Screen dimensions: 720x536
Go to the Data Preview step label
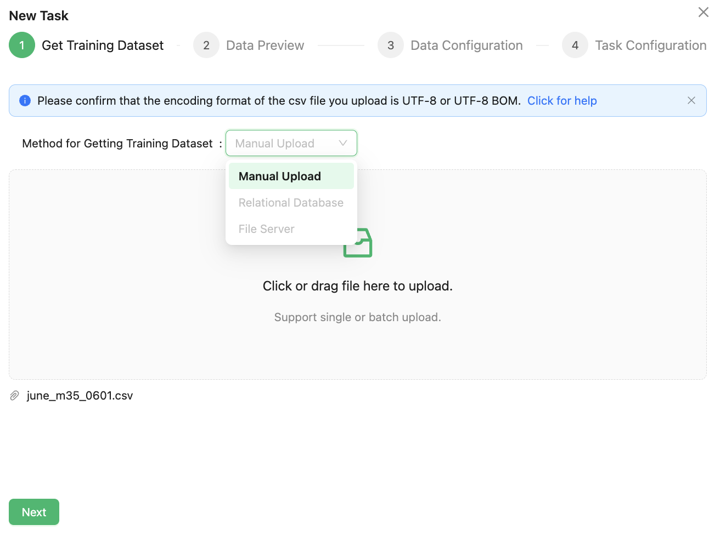(x=265, y=45)
